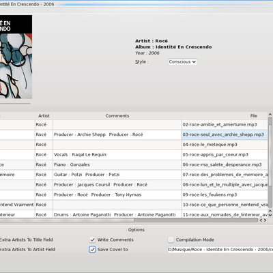Viewport: 273px width, 273px height.
Task: Toggle the Write Comments checkbox
Action: [92, 240]
